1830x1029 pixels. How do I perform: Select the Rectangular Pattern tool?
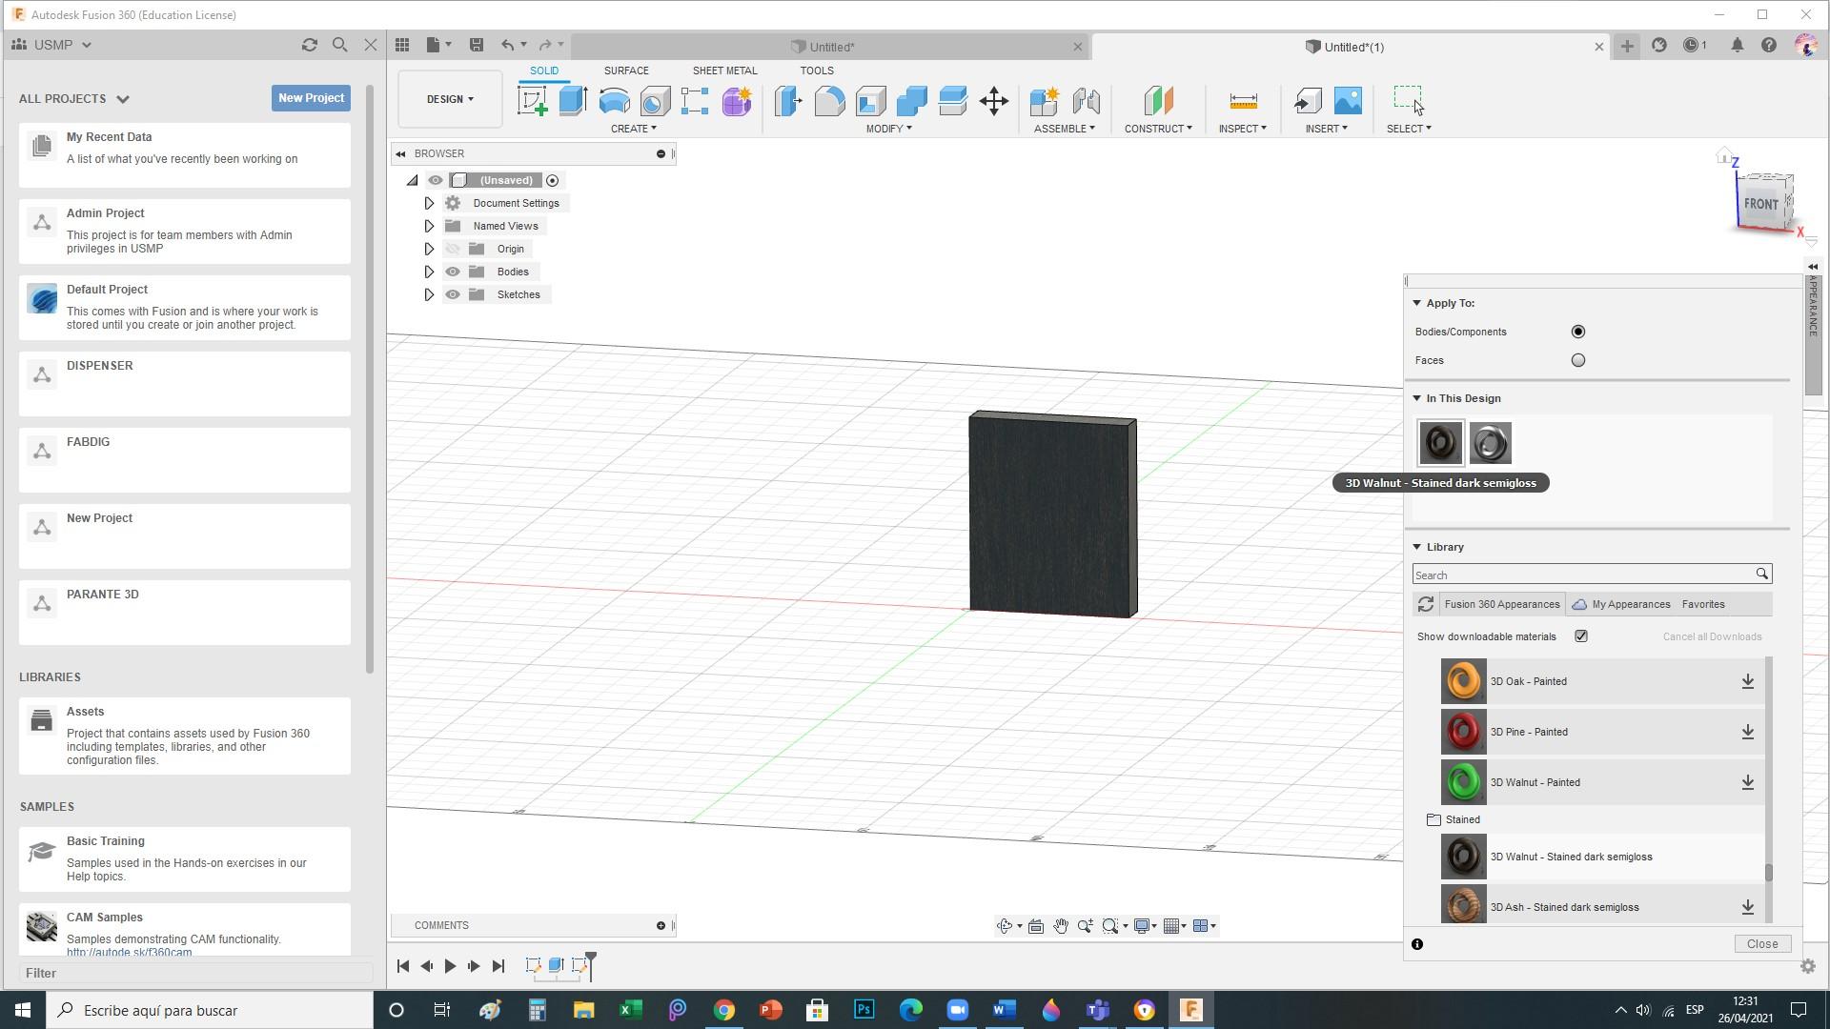click(x=695, y=101)
